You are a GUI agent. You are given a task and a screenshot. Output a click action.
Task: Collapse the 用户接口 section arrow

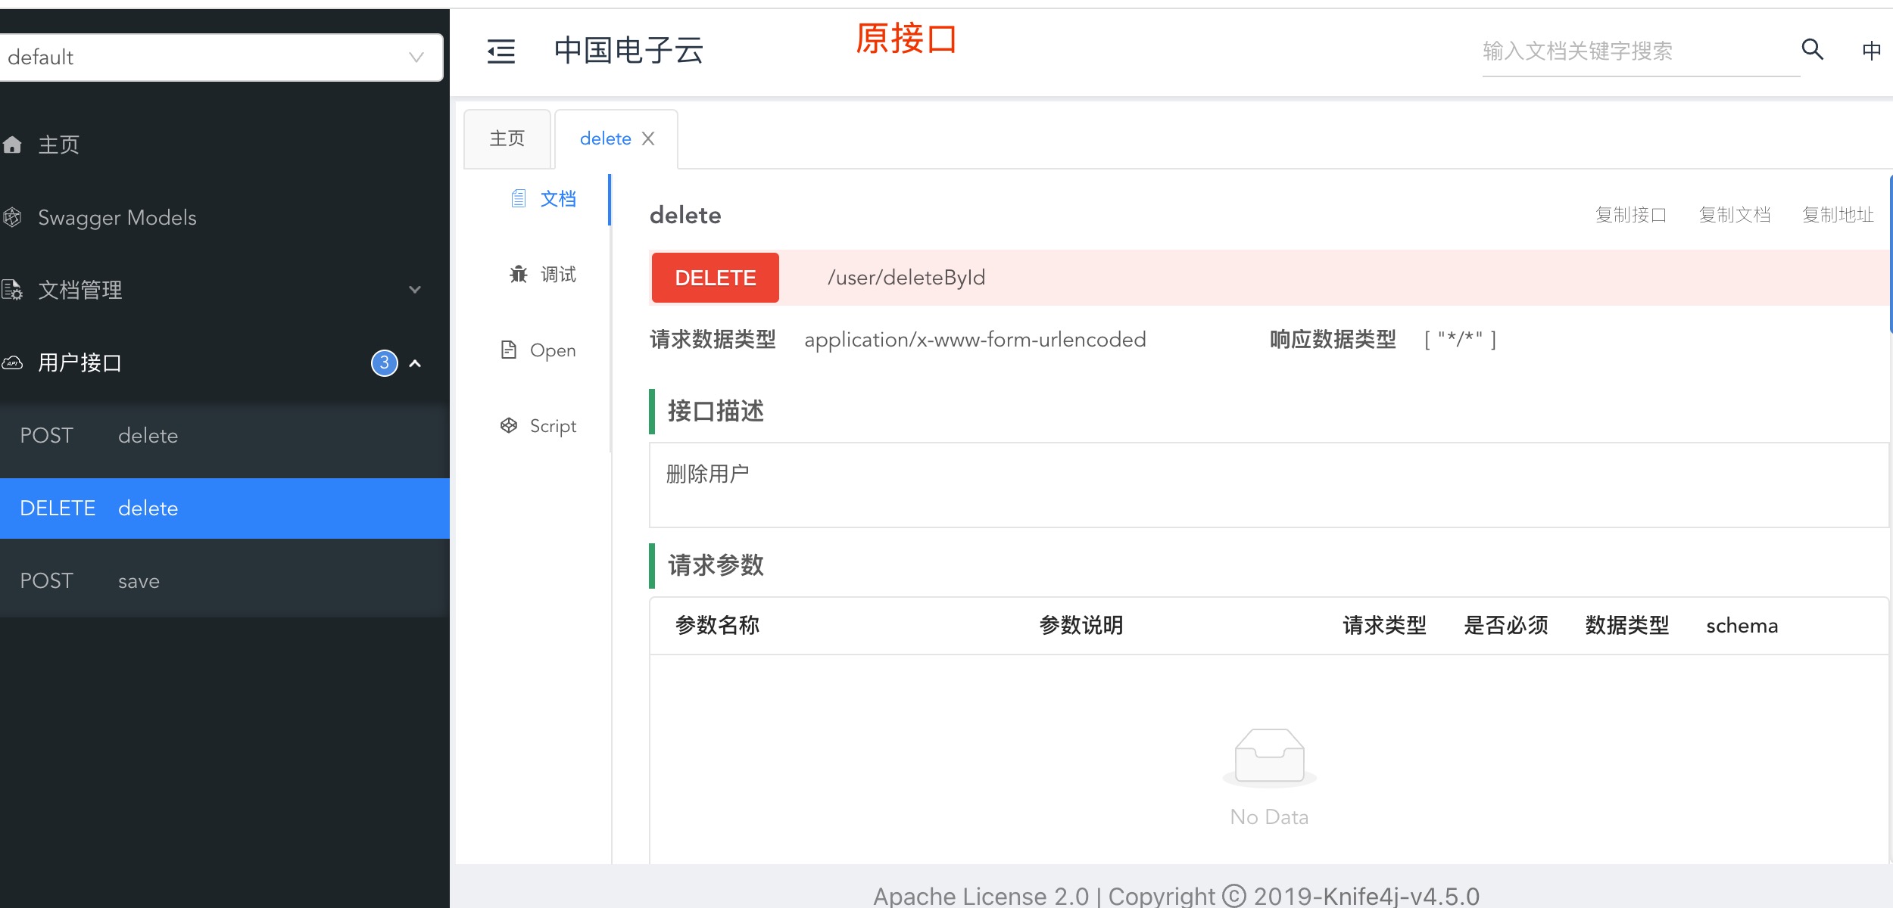tap(415, 363)
